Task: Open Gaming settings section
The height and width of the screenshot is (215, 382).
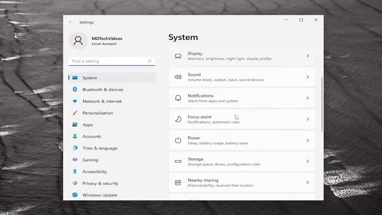Action: pyautogui.click(x=112, y=159)
